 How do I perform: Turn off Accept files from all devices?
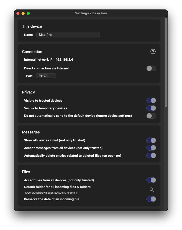[x=151, y=180]
